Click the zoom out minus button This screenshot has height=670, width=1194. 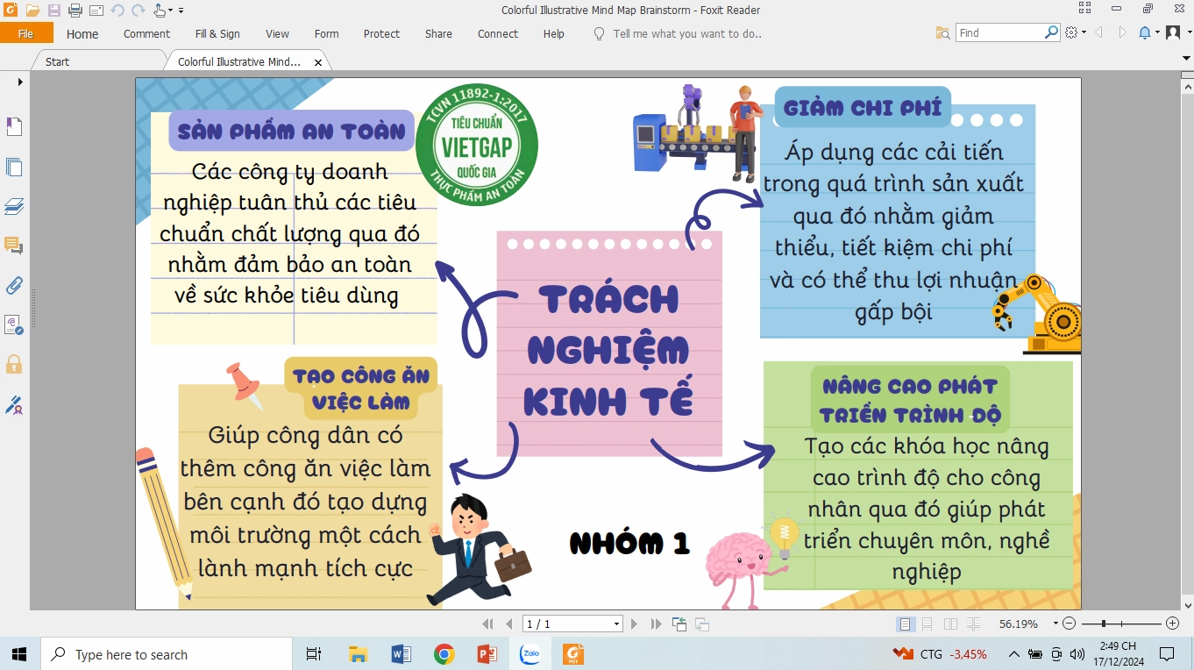tap(1069, 624)
